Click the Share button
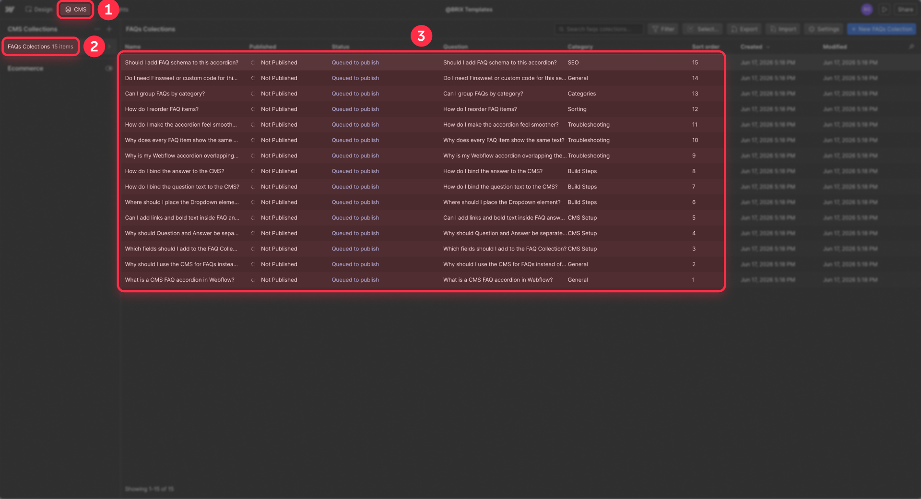This screenshot has height=499, width=921. click(905, 10)
